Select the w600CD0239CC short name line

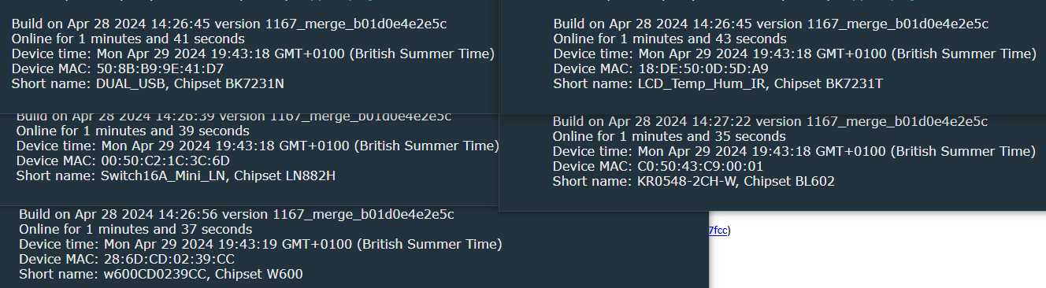[x=161, y=274]
